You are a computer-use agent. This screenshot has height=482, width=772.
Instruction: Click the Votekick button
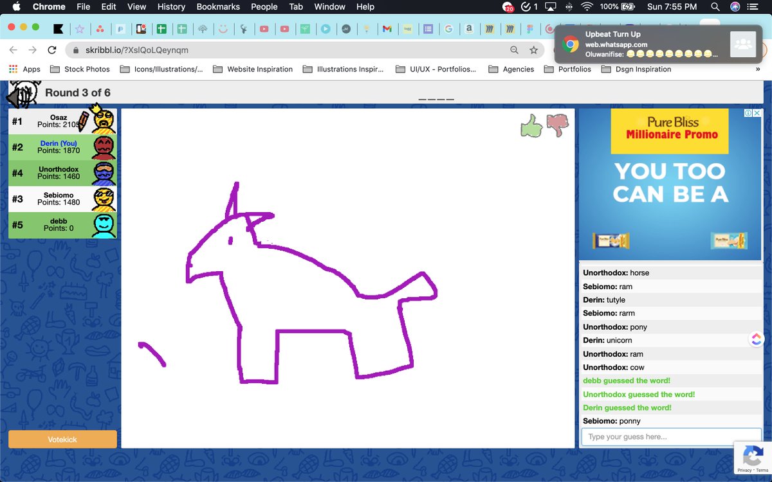[62, 439]
